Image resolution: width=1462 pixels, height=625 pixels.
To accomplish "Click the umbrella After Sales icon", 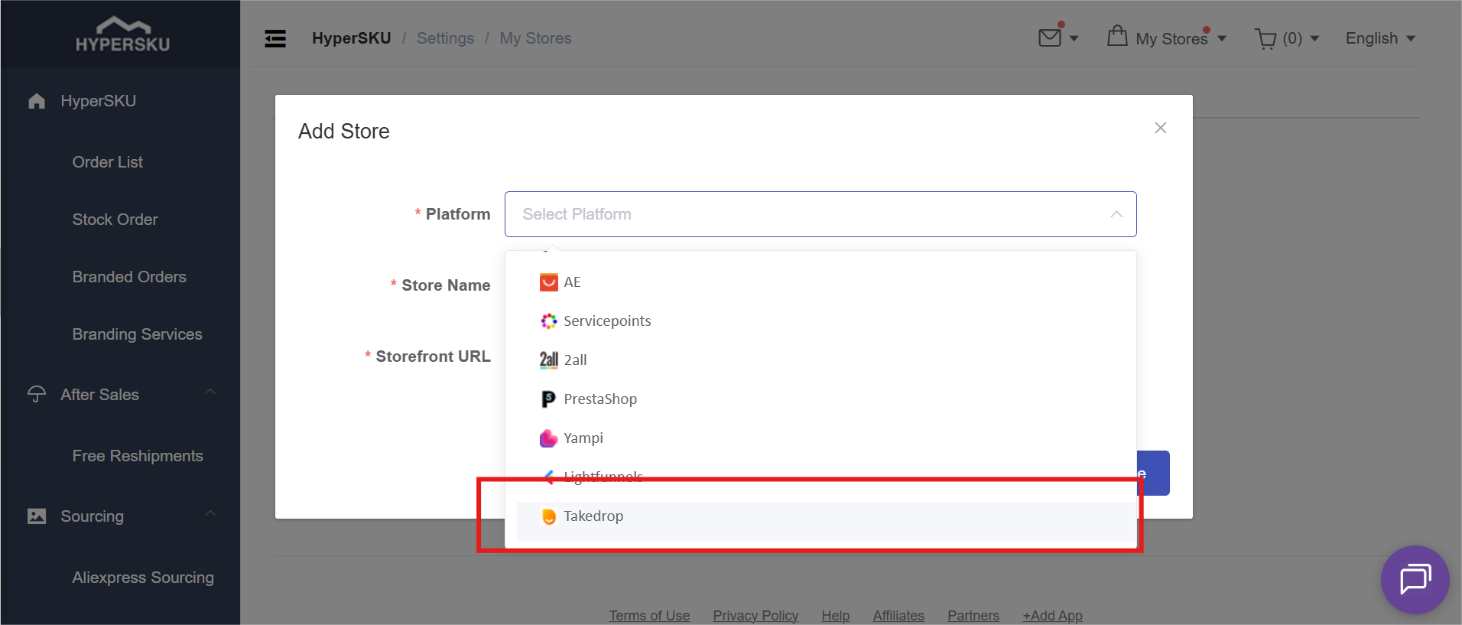I will point(37,394).
